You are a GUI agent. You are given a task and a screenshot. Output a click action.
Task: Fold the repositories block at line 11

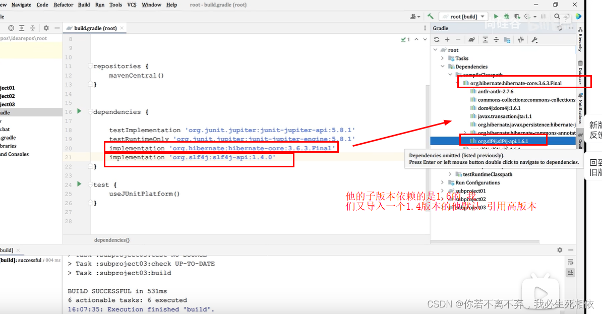coord(90,66)
